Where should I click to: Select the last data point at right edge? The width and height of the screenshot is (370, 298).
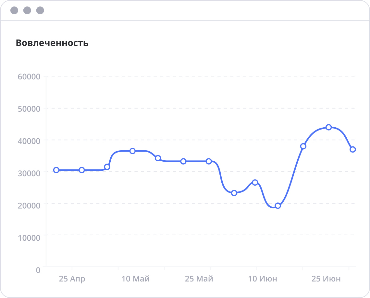click(x=353, y=149)
